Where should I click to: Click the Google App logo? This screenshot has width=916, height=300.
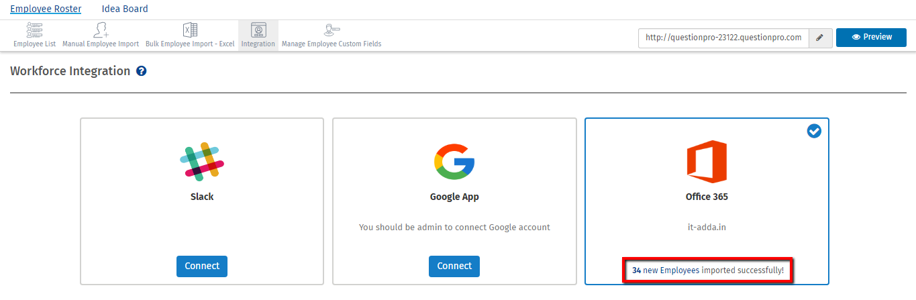454,161
